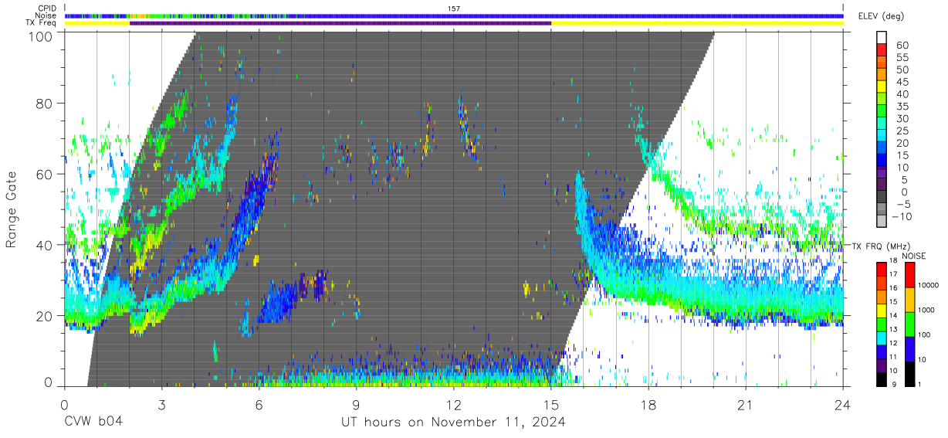Click the red top segment of TX FRQ color bar
This screenshot has height=438, width=948.
coord(882,270)
